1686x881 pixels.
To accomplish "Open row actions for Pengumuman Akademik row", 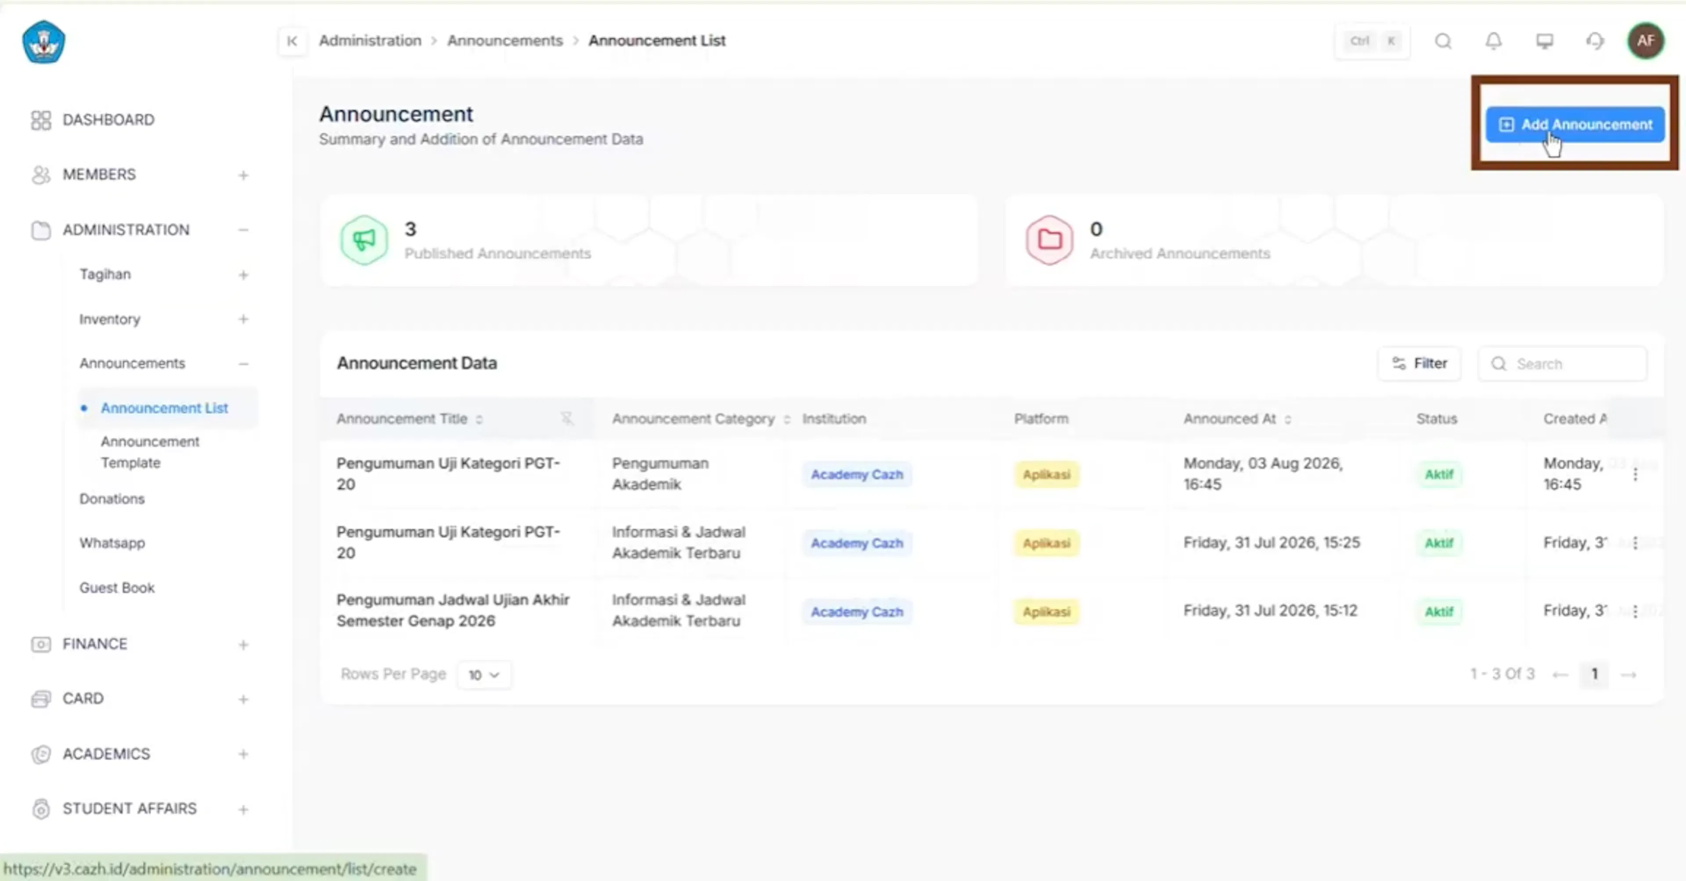I will (x=1635, y=474).
